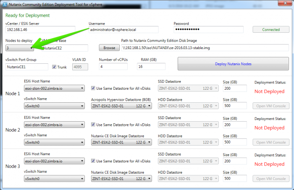Click the Number of vCPUs field
This screenshot has width=294, height=190.
[x=113, y=67]
